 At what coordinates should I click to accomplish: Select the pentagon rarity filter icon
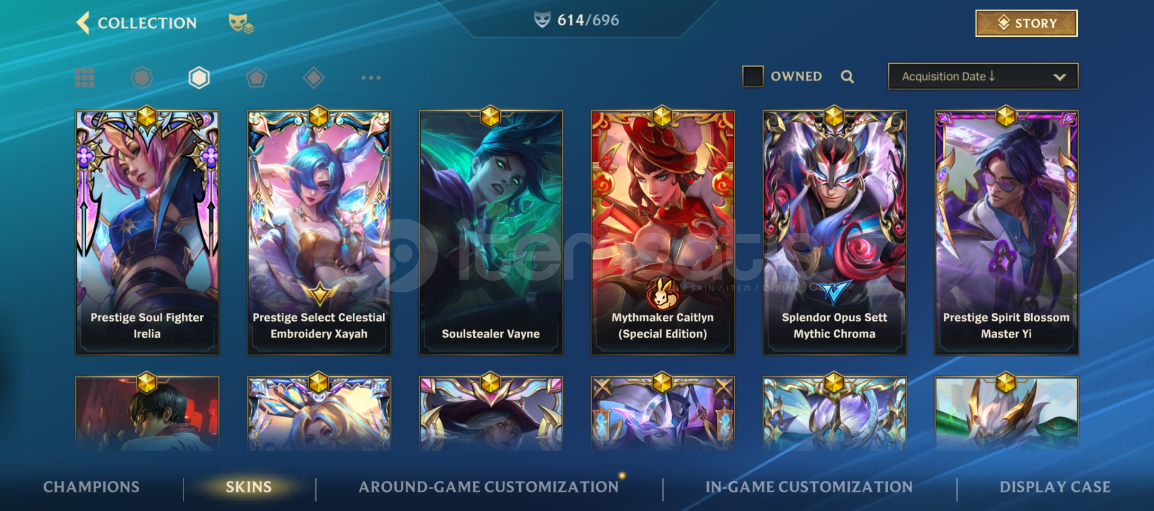tap(256, 78)
